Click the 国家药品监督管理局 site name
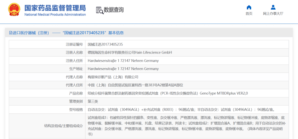This screenshot has width=298, height=139. click(55, 7)
